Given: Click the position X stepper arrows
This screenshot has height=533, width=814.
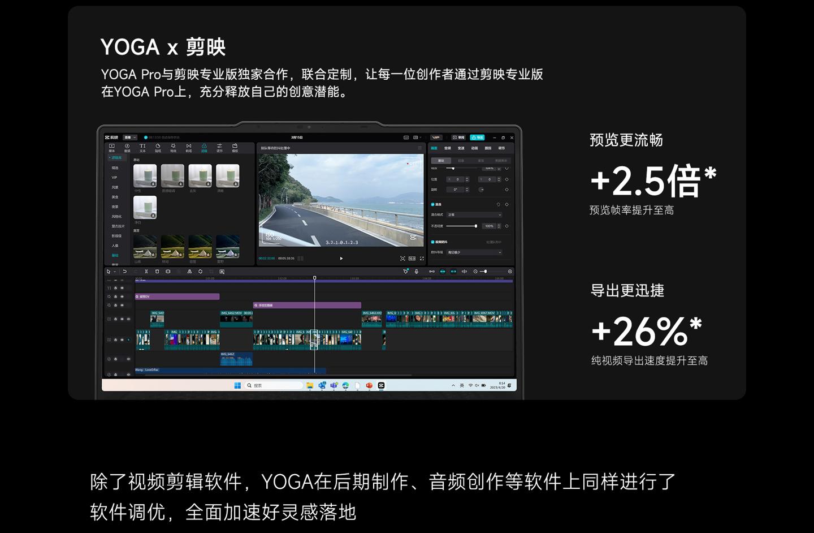Looking at the screenshot, I should (467, 179).
